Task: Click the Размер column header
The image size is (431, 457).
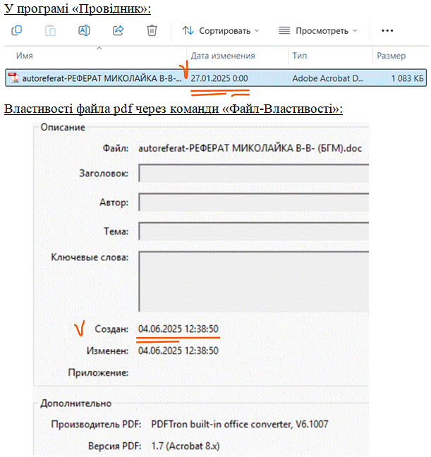Action: (391, 56)
